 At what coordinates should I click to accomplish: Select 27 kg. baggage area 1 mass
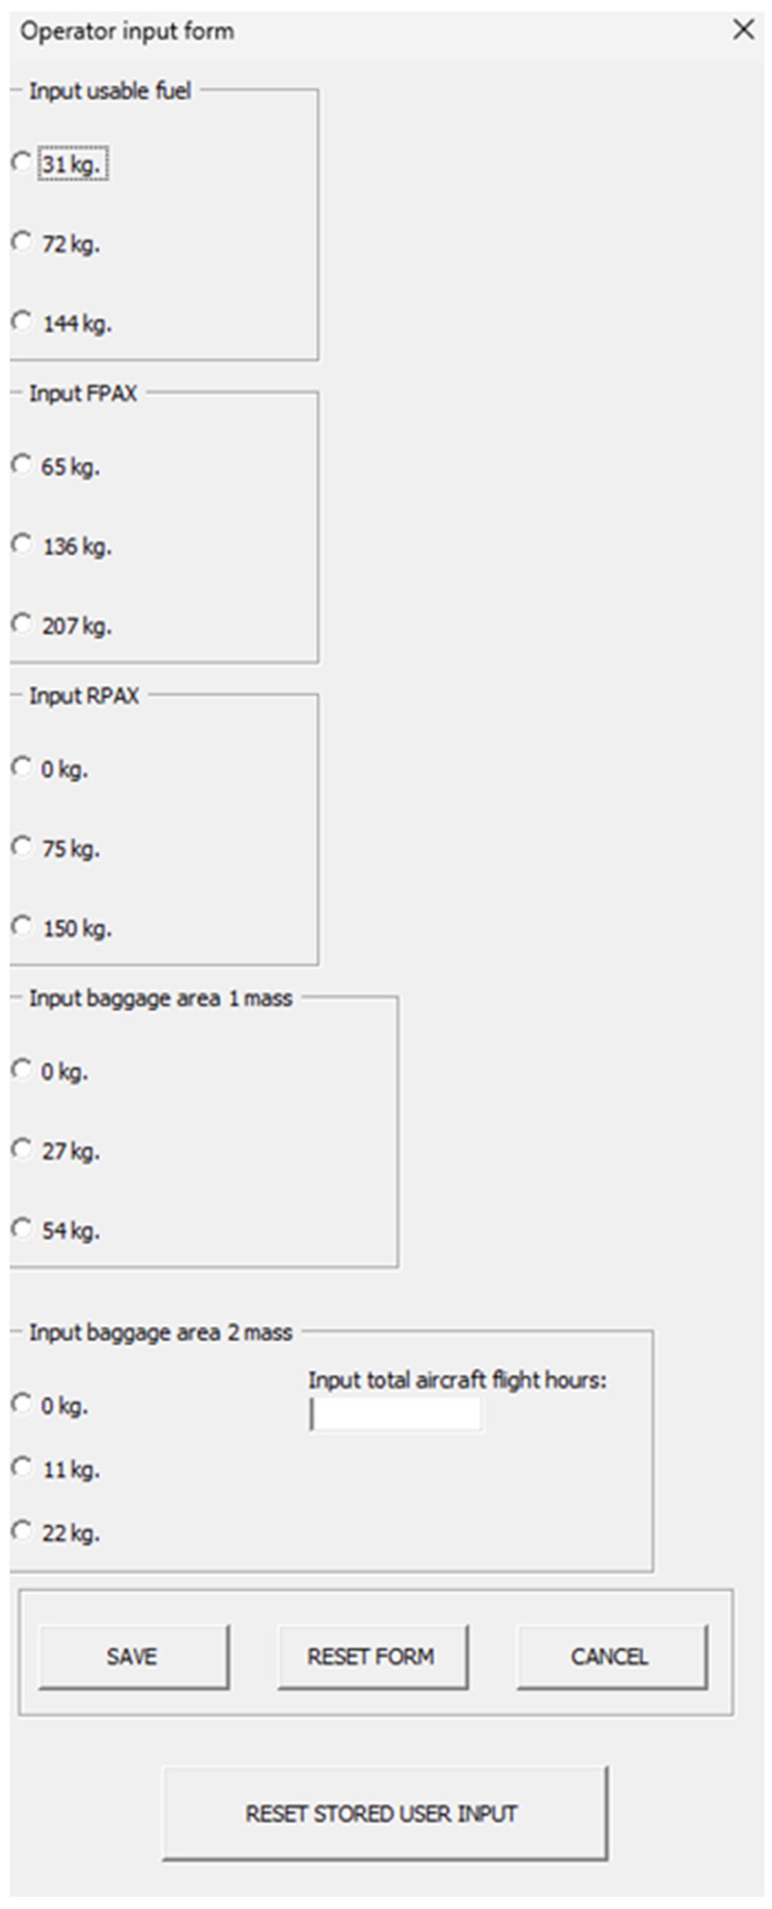[21, 1149]
